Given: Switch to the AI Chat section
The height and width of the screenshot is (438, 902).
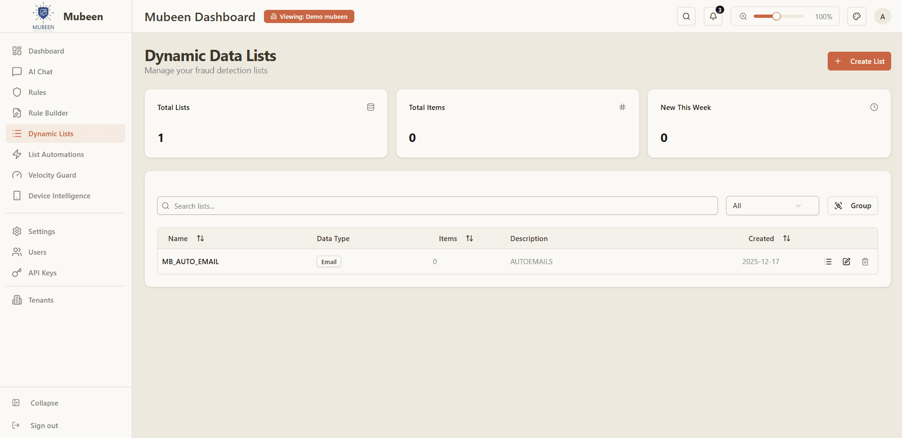Looking at the screenshot, I should [40, 71].
